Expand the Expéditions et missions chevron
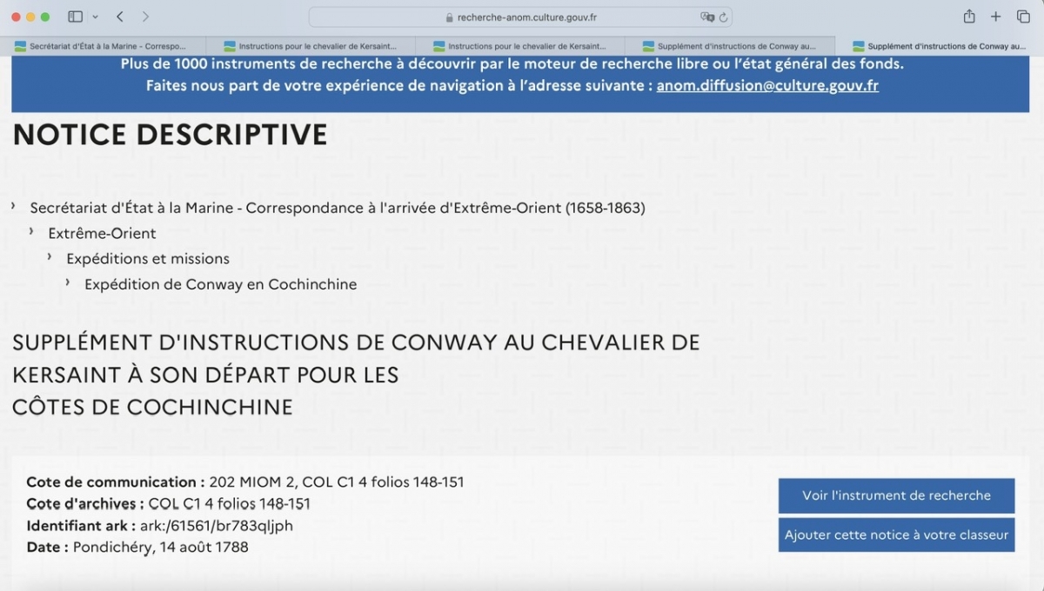 point(50,257)
